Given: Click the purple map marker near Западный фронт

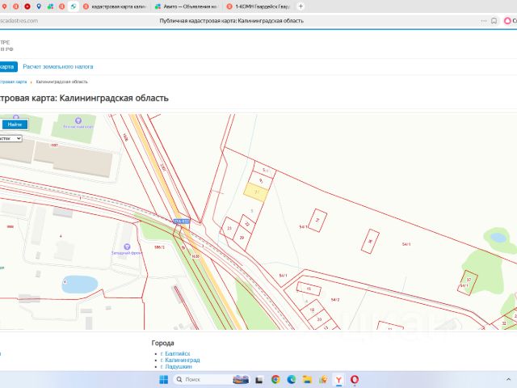Looking at the screenshot, I should 127,247.
